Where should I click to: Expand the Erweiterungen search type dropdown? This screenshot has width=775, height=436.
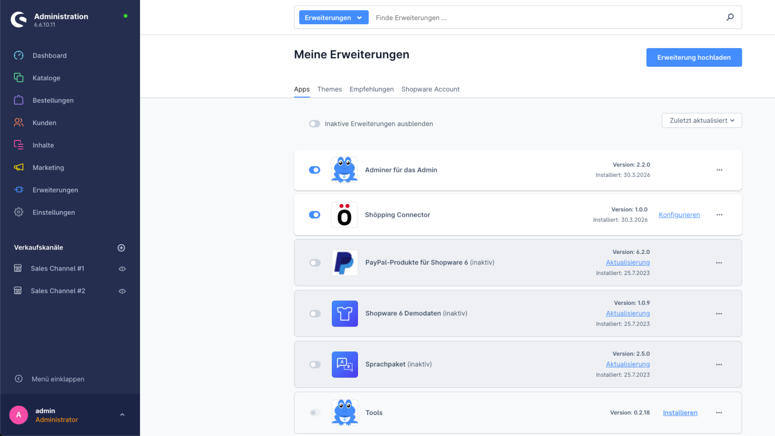333,17
